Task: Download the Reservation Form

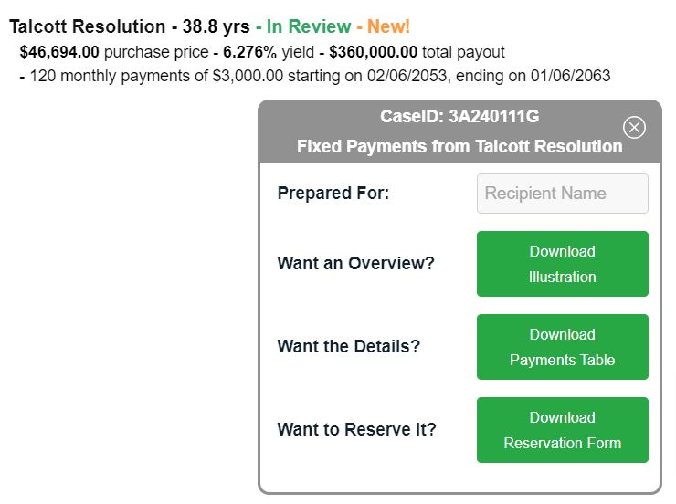Action: click(562, 430)
